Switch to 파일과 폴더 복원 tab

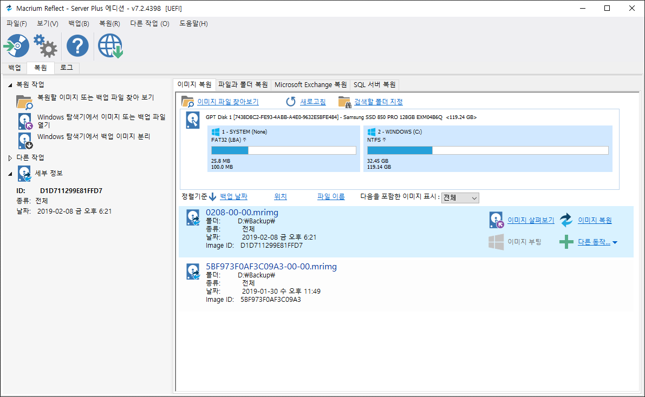[x=243, y=85]
